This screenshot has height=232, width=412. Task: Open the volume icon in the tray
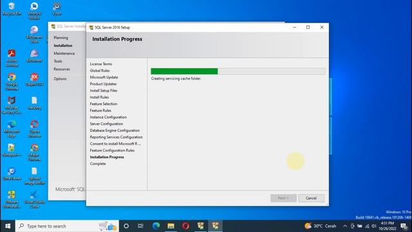[374, 226]
